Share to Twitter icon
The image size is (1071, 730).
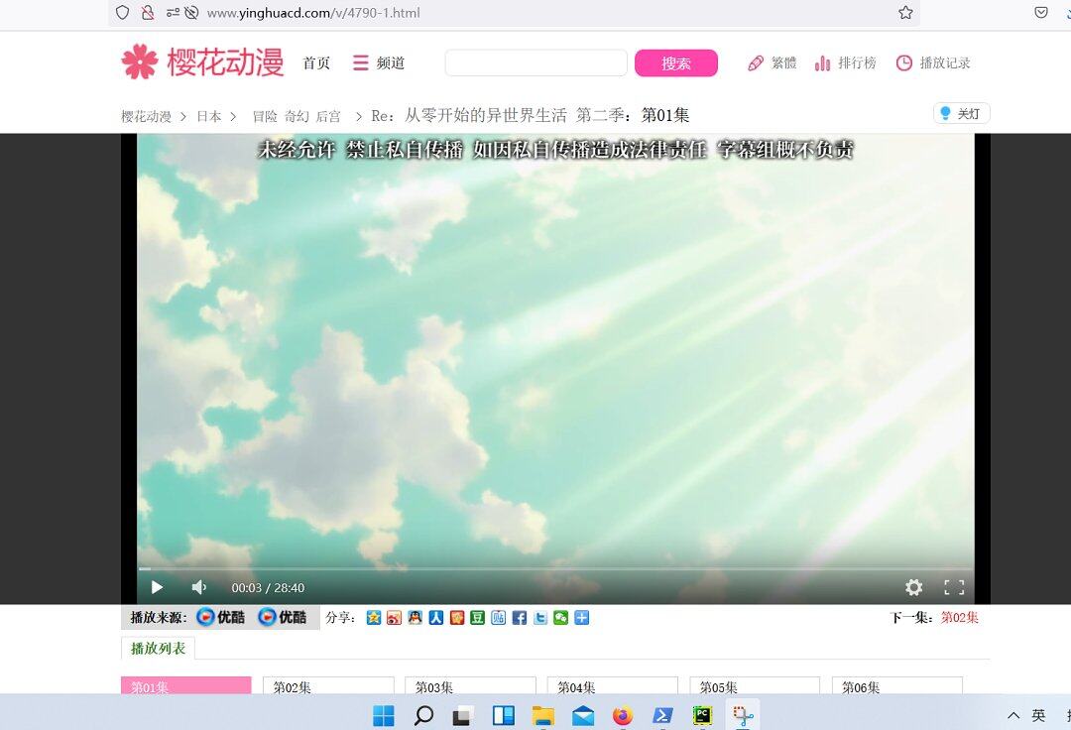tap(540, 618)
